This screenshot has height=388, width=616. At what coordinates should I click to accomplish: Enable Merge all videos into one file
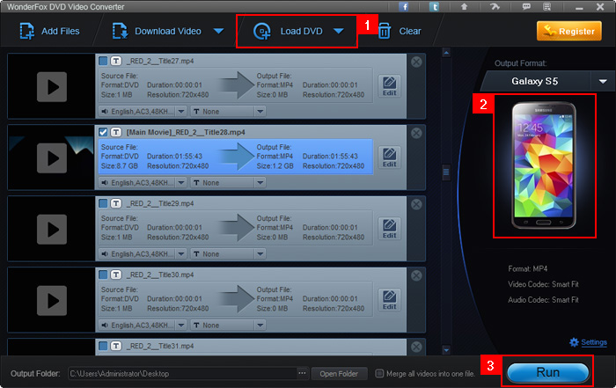[379, 373]
